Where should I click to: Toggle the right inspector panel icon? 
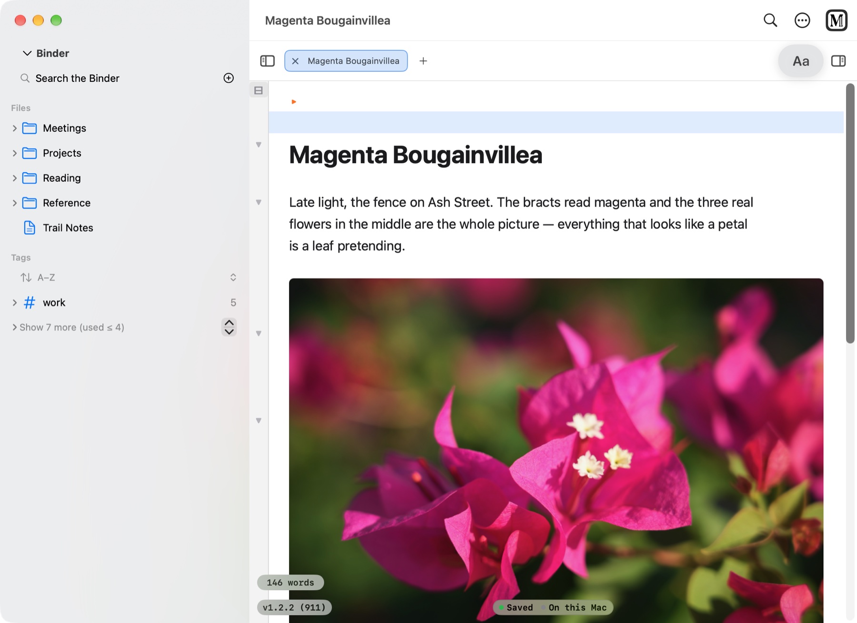point(838,61)
